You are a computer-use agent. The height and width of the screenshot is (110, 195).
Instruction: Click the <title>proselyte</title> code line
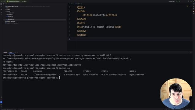coord(100,15)
